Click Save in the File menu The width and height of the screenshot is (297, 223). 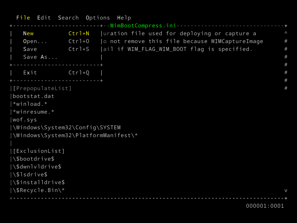click(30, 49)
